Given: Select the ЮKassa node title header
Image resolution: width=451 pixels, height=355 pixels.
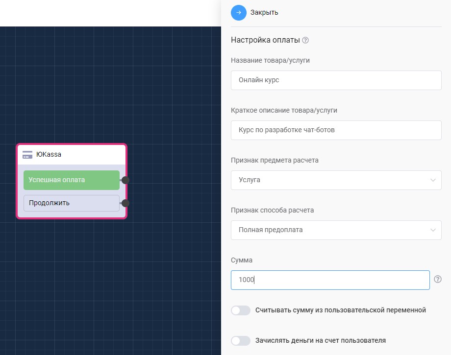Looking at the screenshot, I should (x=74, y=155).
